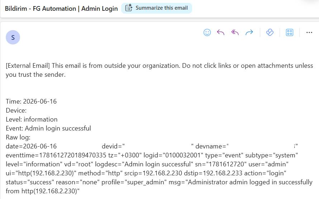Image resolution: width=319 pixels, height=199 pixels.
Task: Click the diamond-shaped icon beside Forward
Action: (x=270, y=32)
